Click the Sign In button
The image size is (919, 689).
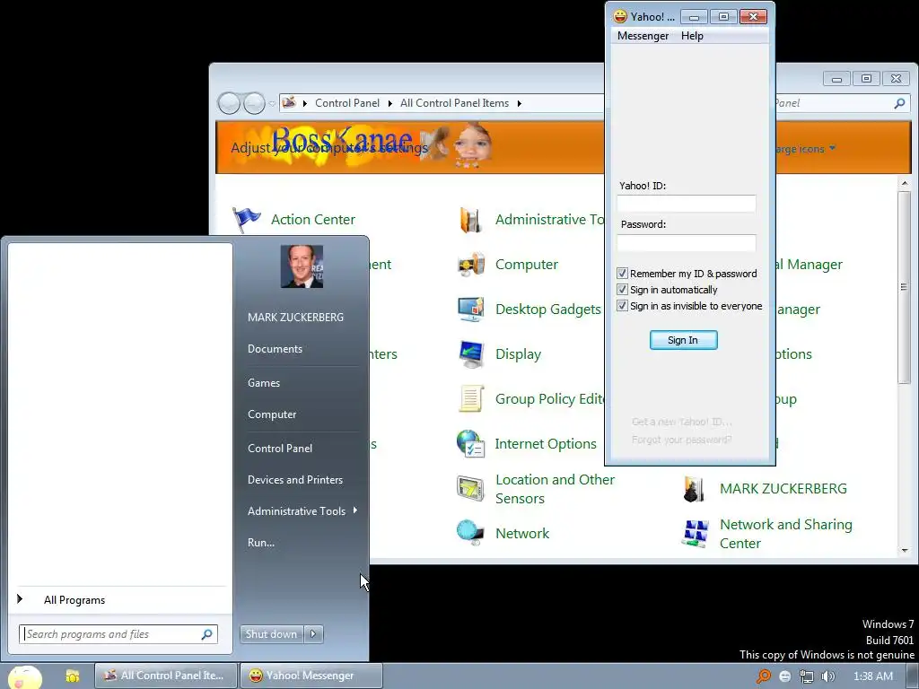point(683,340)
